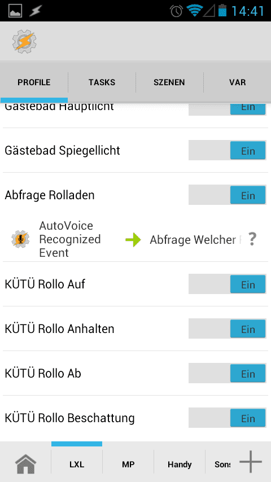Select the MP project tab
The width and height of the screenshot is (271, 482).
point(128,464)
